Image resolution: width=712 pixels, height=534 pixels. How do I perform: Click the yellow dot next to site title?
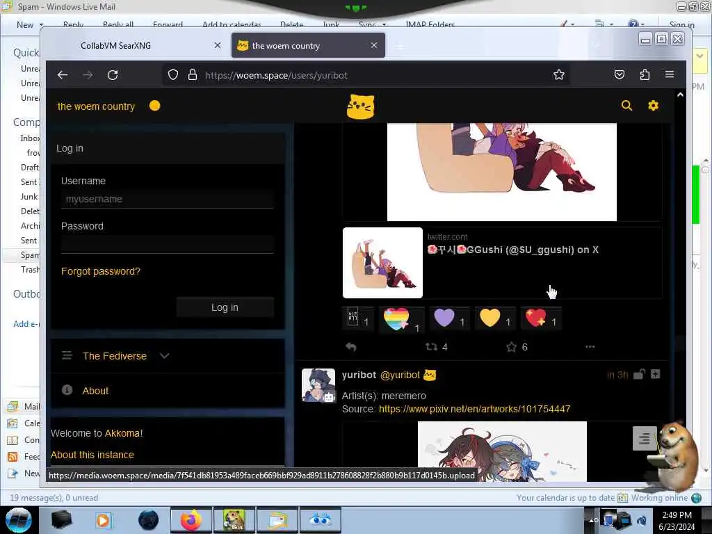pos(155,106)
